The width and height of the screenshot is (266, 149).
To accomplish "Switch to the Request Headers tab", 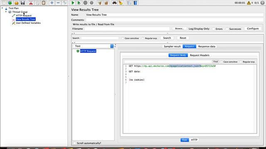I will tap(199, 55).
